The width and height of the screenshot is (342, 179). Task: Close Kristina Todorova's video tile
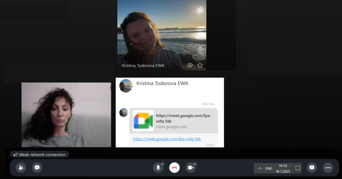pyautogui.click(x=201, y=7)
